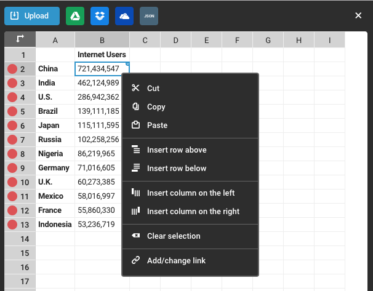Choose Copy from the context menu

click(x=190, y=107)
